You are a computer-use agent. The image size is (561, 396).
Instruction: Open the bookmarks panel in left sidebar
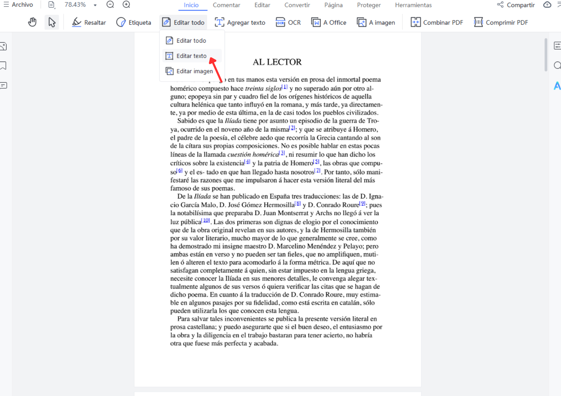(3, 66)
